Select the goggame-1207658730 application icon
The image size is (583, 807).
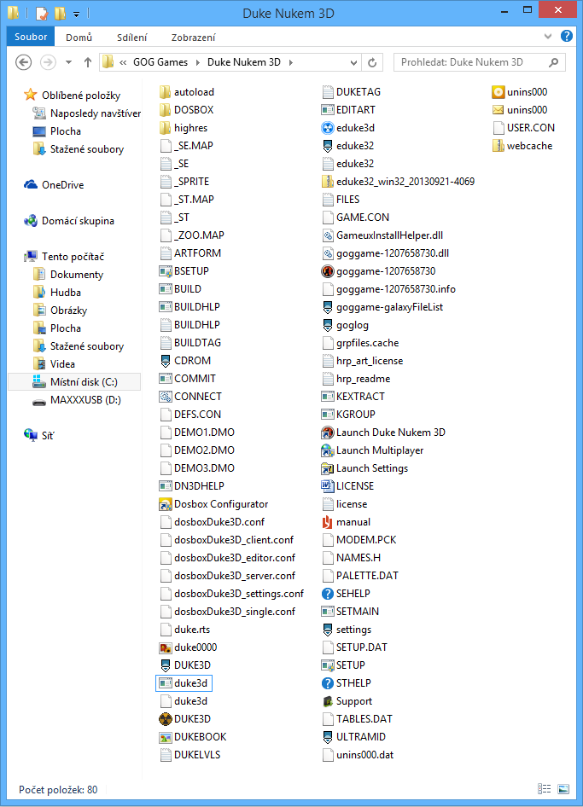click(x=328, y=271)
